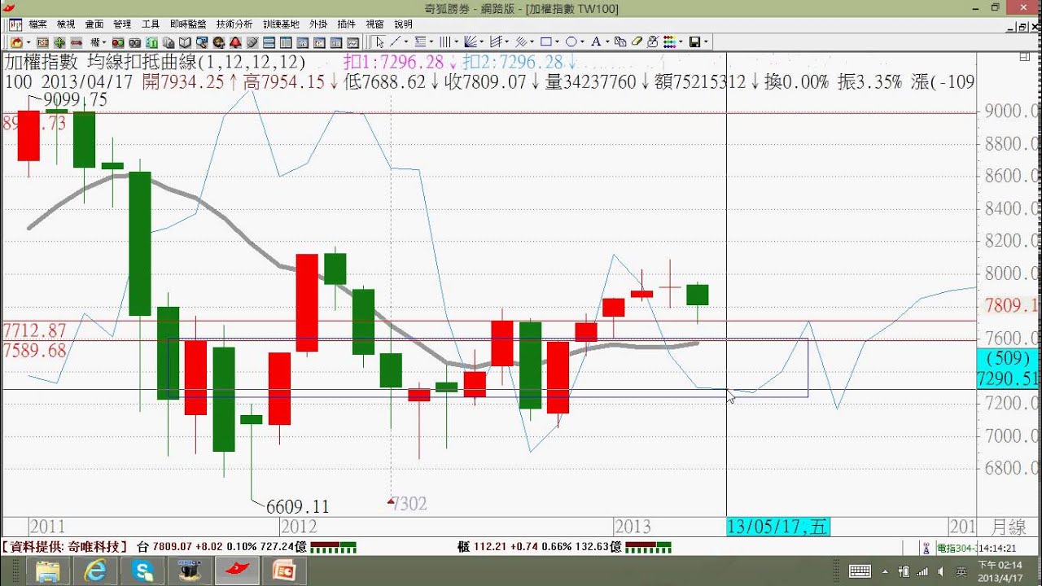Click the 6609.11 low price label
The height and width of the screenshot is (586, 1042).
[298, 506]
